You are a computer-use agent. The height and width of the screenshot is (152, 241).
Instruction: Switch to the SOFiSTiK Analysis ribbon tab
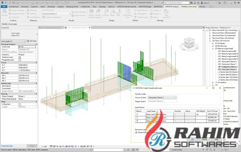[172, 6]
